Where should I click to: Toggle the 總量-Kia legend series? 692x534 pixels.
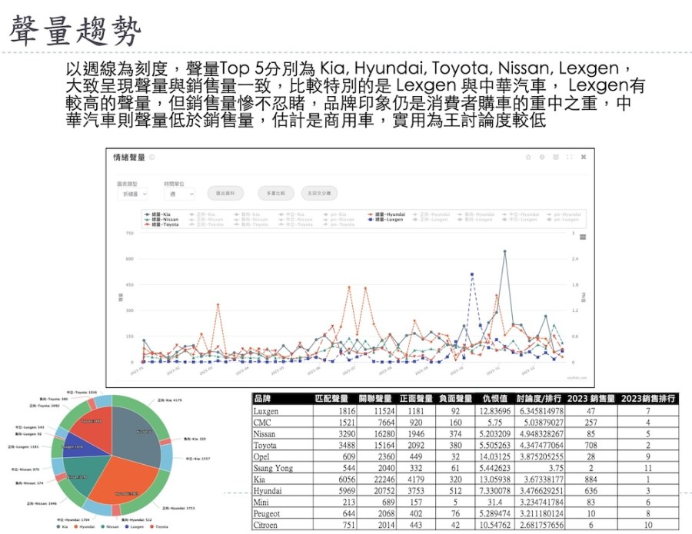click(x=157, y=214)
